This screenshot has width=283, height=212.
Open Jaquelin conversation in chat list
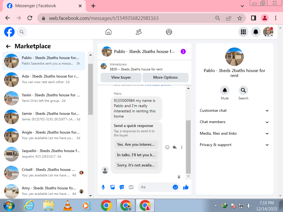point(44,154)
